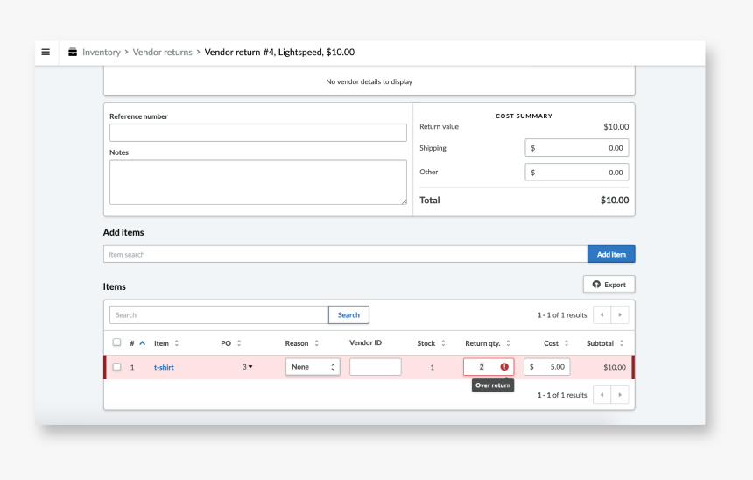Sort by the Return qty. column header

click(488, 343)
